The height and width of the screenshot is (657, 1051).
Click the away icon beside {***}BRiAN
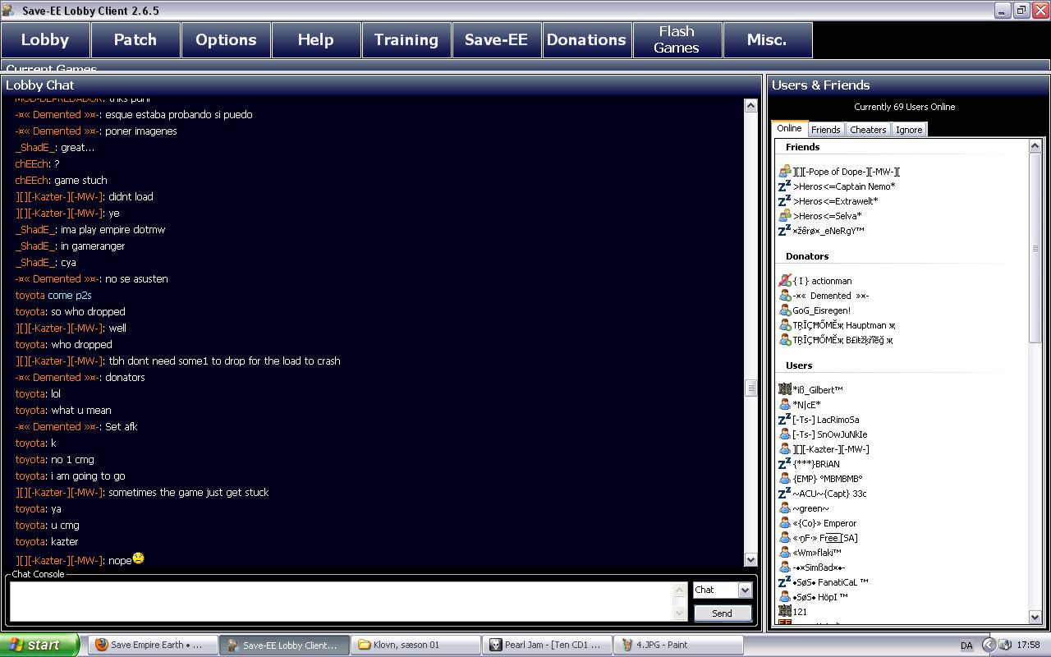pyautogui.click(x=784, y=464)
